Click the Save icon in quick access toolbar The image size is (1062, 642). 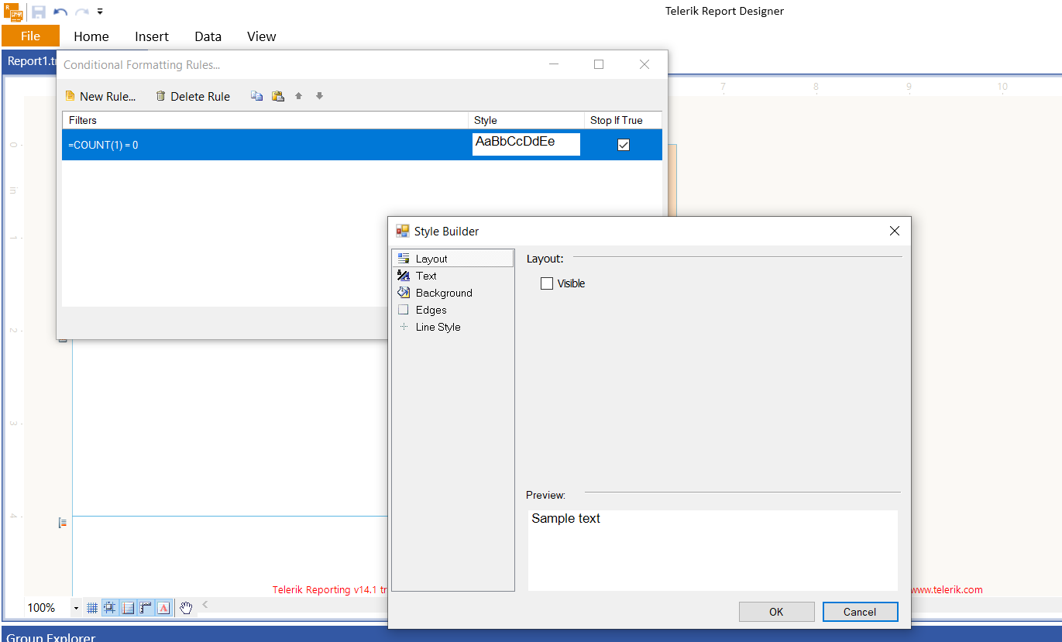coord(39,12)
